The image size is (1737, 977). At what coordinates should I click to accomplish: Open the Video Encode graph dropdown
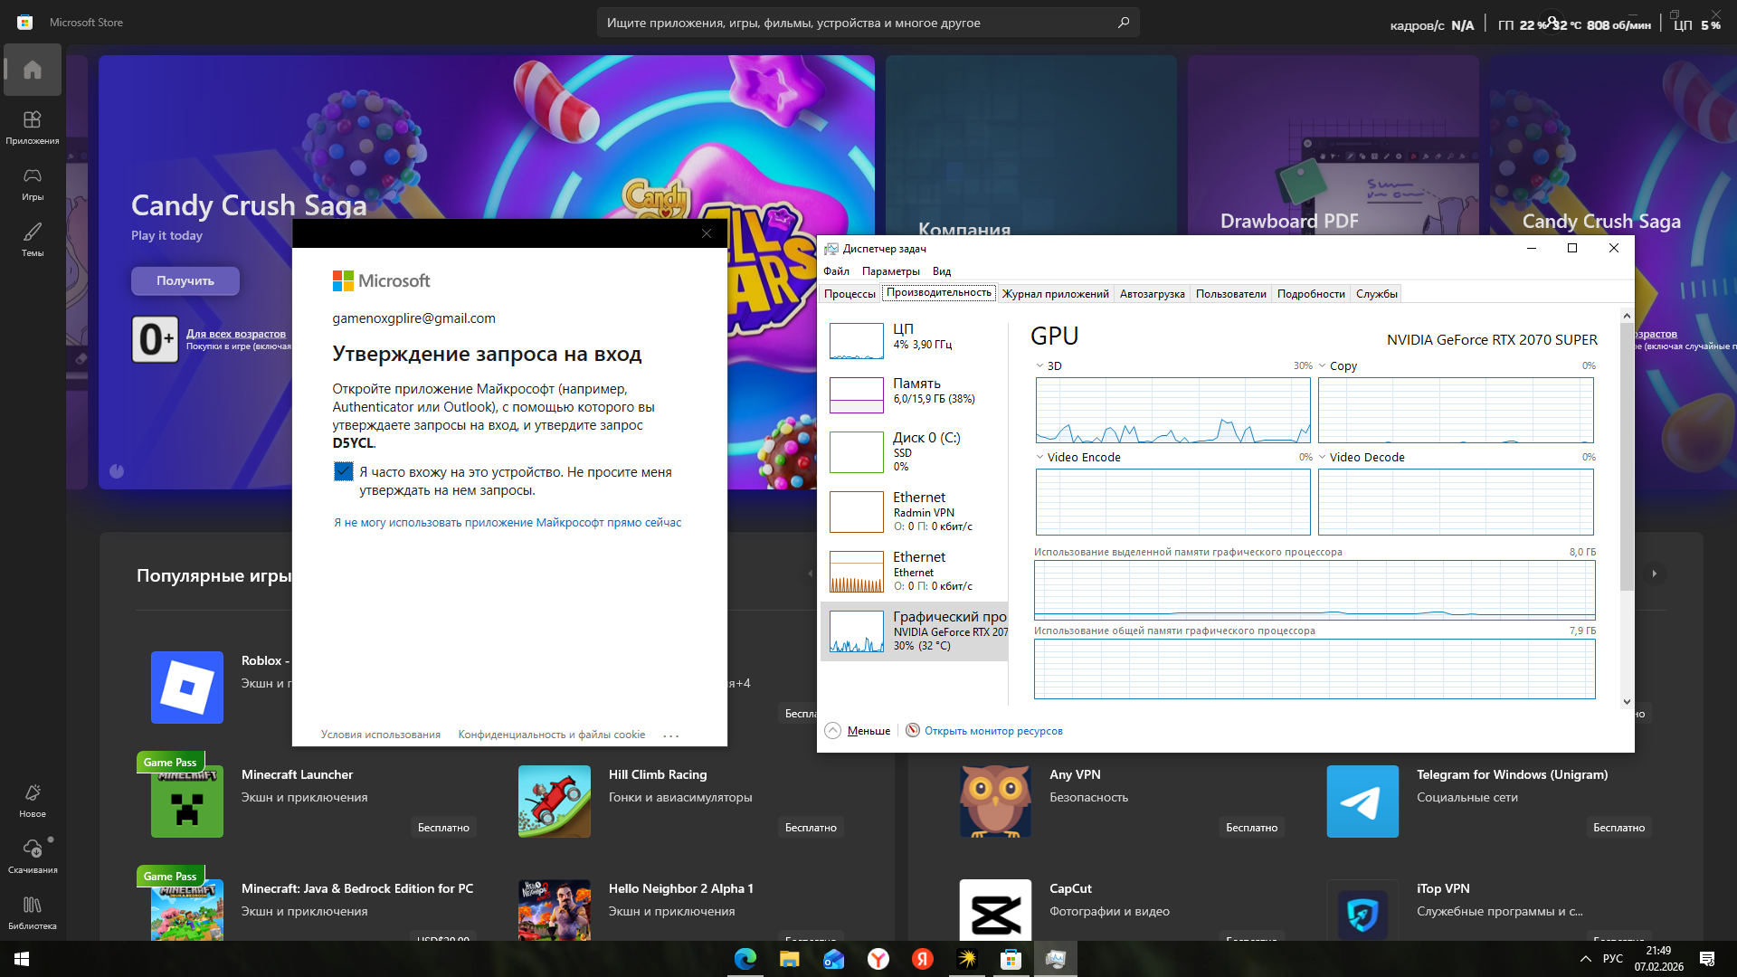coord(1039,458)
